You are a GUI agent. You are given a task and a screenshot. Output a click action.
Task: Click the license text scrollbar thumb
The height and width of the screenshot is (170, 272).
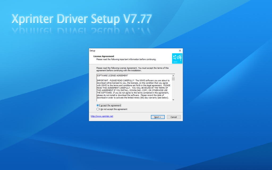pos(173,79)
